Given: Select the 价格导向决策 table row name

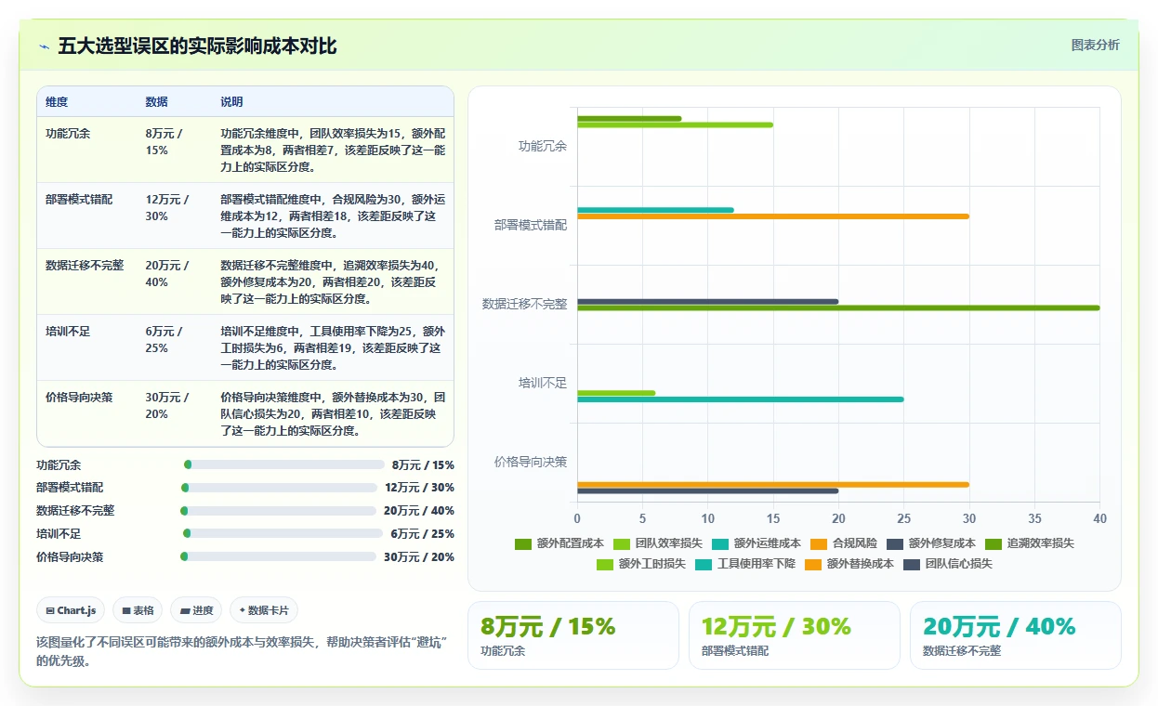Looking at the screenshot, I should [79, 398].
